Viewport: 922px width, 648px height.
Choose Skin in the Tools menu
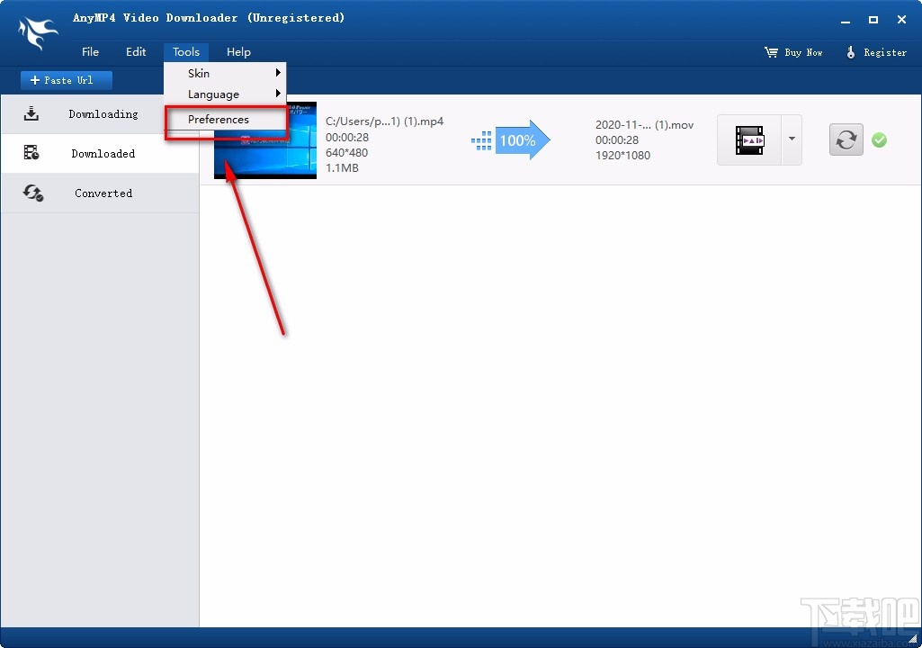click(x=225, y=73)
